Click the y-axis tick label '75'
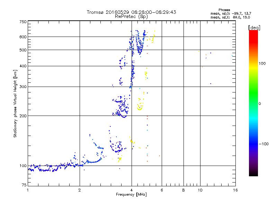 click(x=24, y=185)
